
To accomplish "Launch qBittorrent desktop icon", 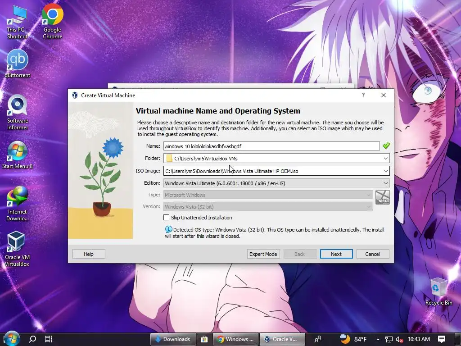I will [x=18, y=64].
